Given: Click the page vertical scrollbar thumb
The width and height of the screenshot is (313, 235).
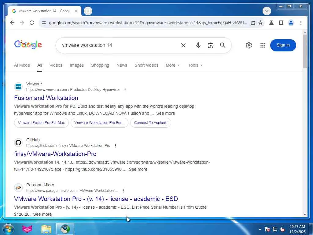Looking at the screenshot, I should point(305,51).
